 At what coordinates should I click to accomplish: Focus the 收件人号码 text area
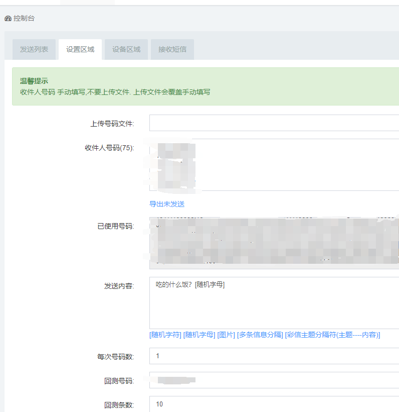click(296, 165)
